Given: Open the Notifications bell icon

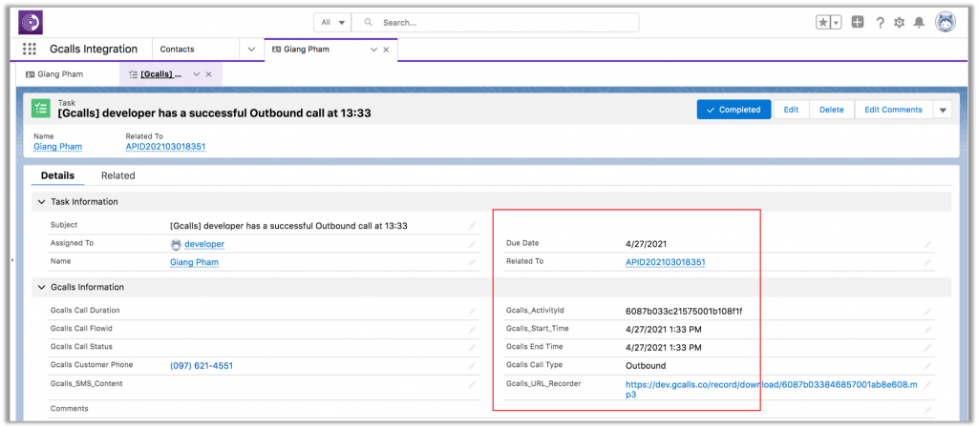Looking at the screenshot, I should pos(919,23).
